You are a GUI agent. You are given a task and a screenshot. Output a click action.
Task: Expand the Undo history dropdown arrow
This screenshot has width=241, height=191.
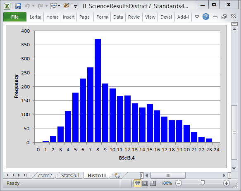(x=33, y=6)
